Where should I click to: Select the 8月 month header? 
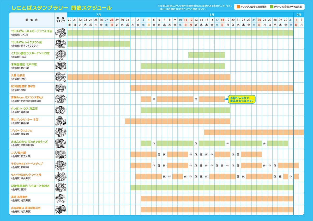pos(212,15)
